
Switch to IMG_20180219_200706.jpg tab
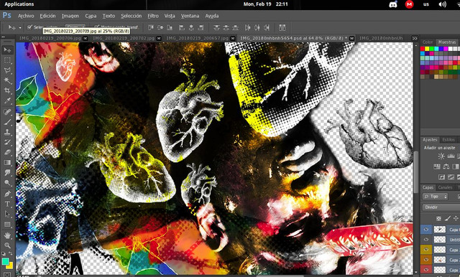tap(50, 38)
